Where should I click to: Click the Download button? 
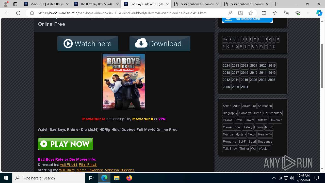(160, 43)
